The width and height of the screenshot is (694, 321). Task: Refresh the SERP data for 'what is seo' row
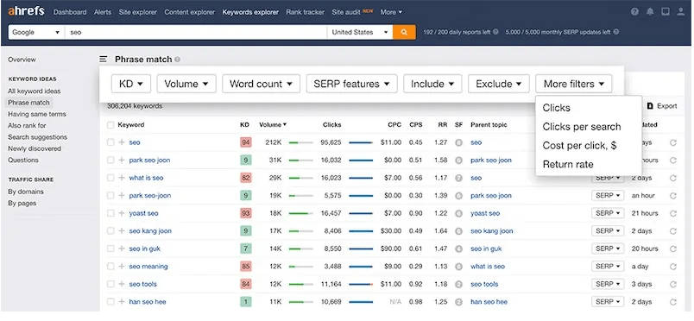pyautogui.click(x=673, y=178)
